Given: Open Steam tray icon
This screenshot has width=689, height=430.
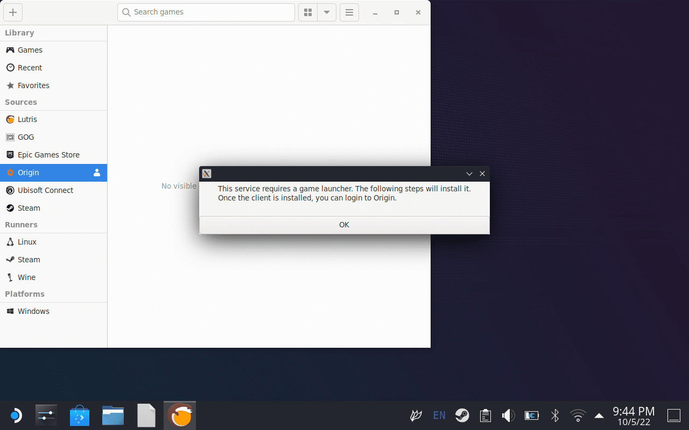Looking at the screenshot, I should pyautogui.click(x=462, y=415).
